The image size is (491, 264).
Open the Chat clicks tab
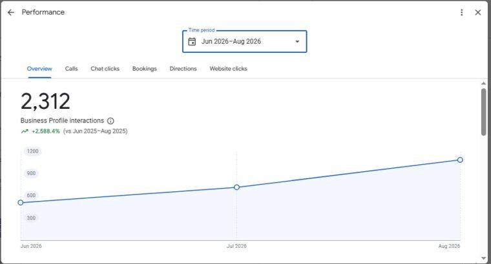click(105, 69)
